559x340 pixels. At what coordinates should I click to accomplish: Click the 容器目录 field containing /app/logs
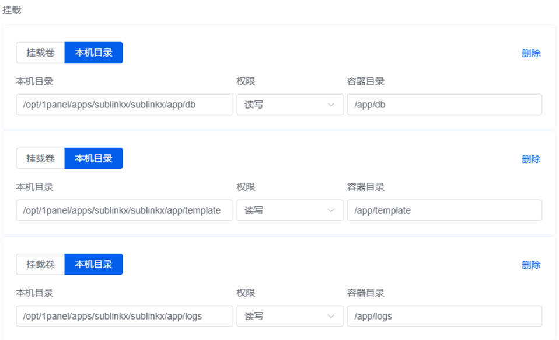(x=444, y=316)
